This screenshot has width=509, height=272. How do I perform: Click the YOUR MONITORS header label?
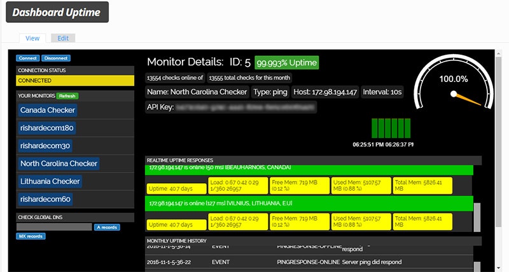pos(36,96)
